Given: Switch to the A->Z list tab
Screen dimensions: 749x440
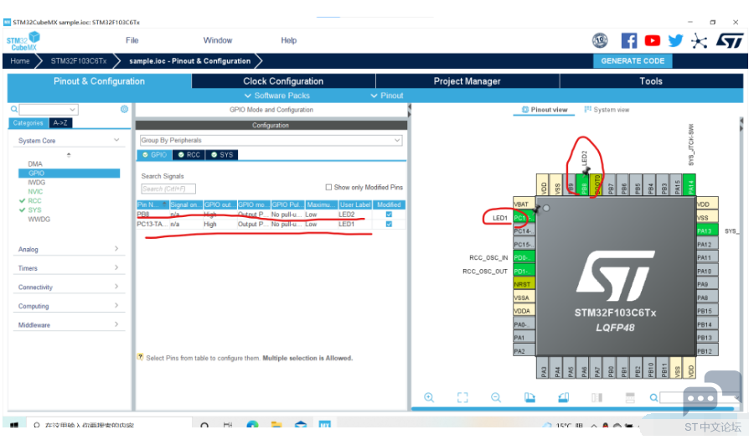Looking at the screenshot, I should tap(60, 122).
